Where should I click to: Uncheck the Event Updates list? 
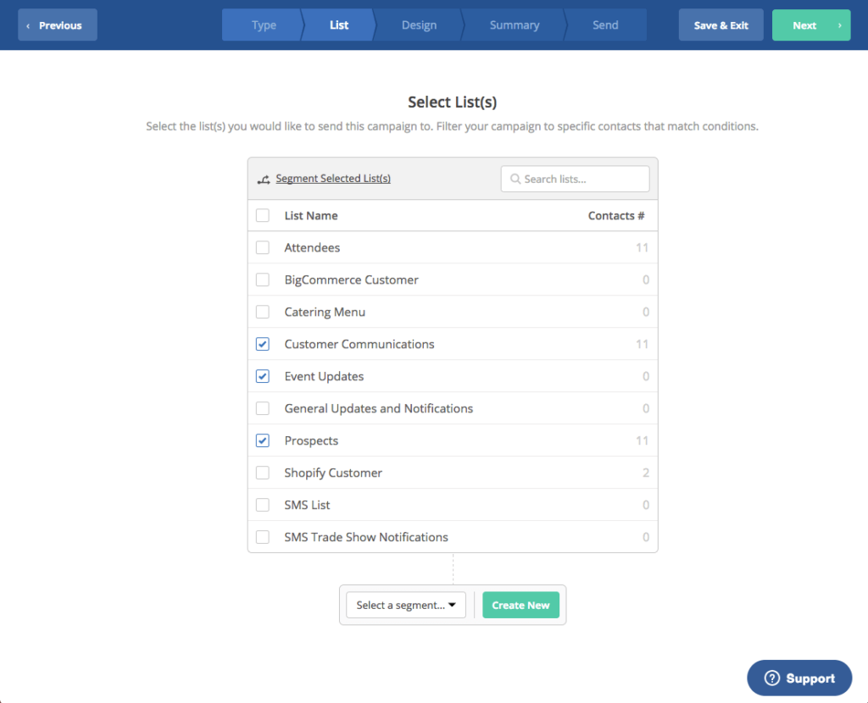pyautogui.click(x=263, y=376)
